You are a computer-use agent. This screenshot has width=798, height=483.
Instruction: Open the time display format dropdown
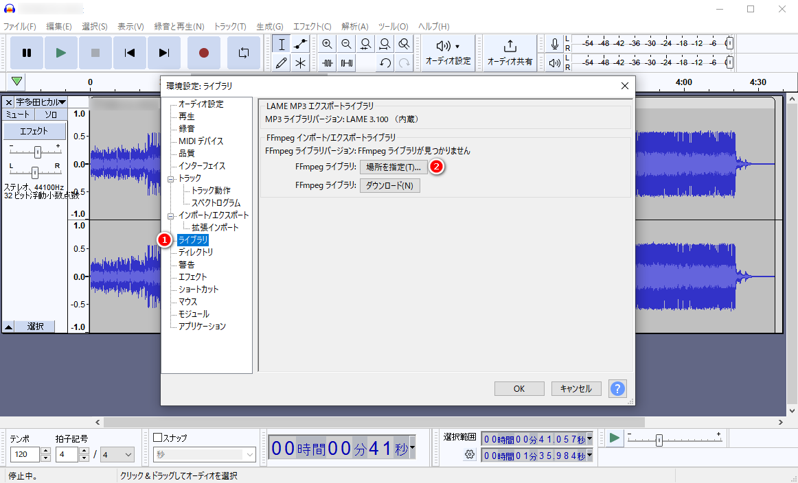(x=412, y=449)
